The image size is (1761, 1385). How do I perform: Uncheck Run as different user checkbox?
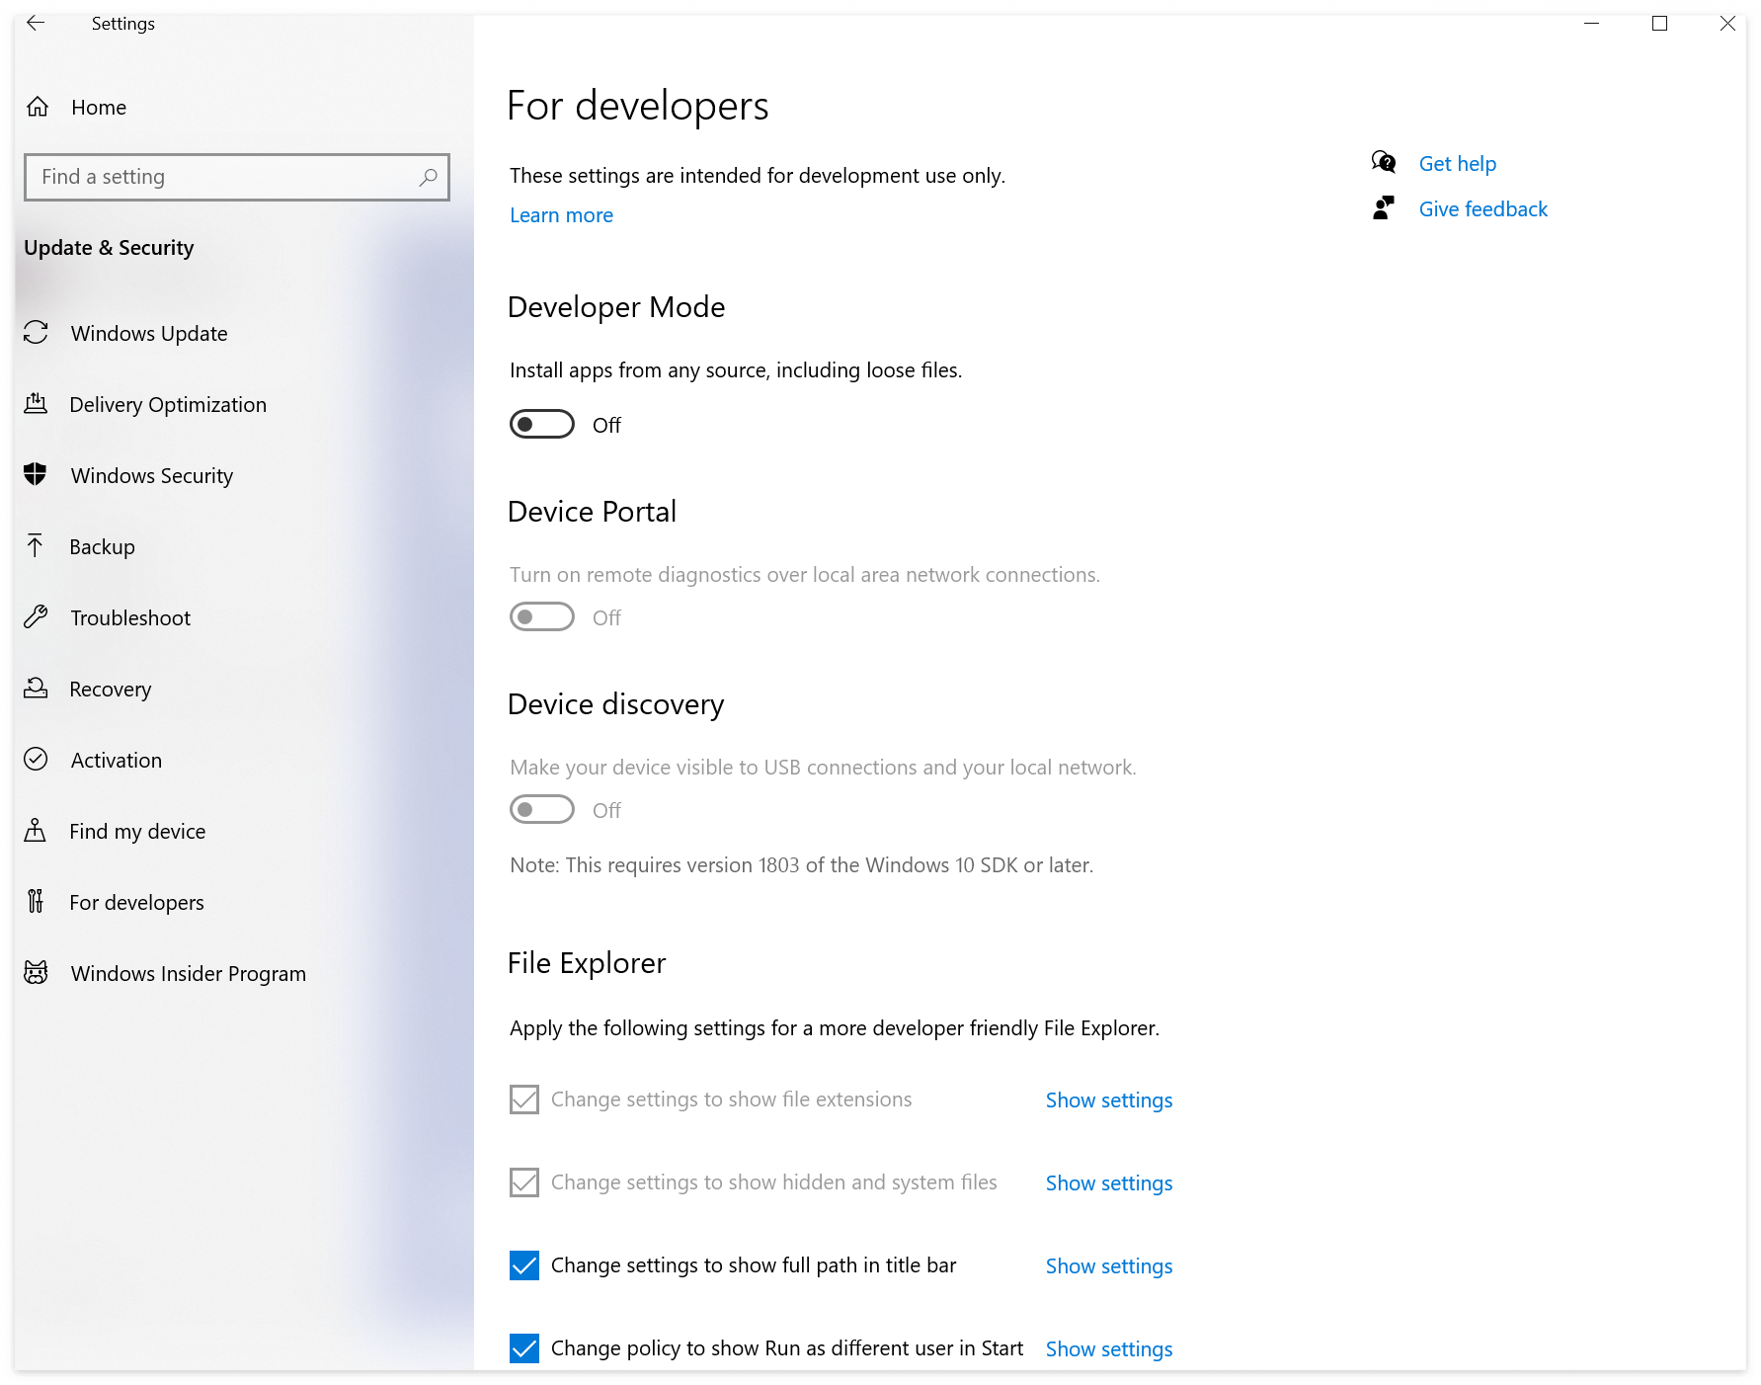pos(524,1348)
